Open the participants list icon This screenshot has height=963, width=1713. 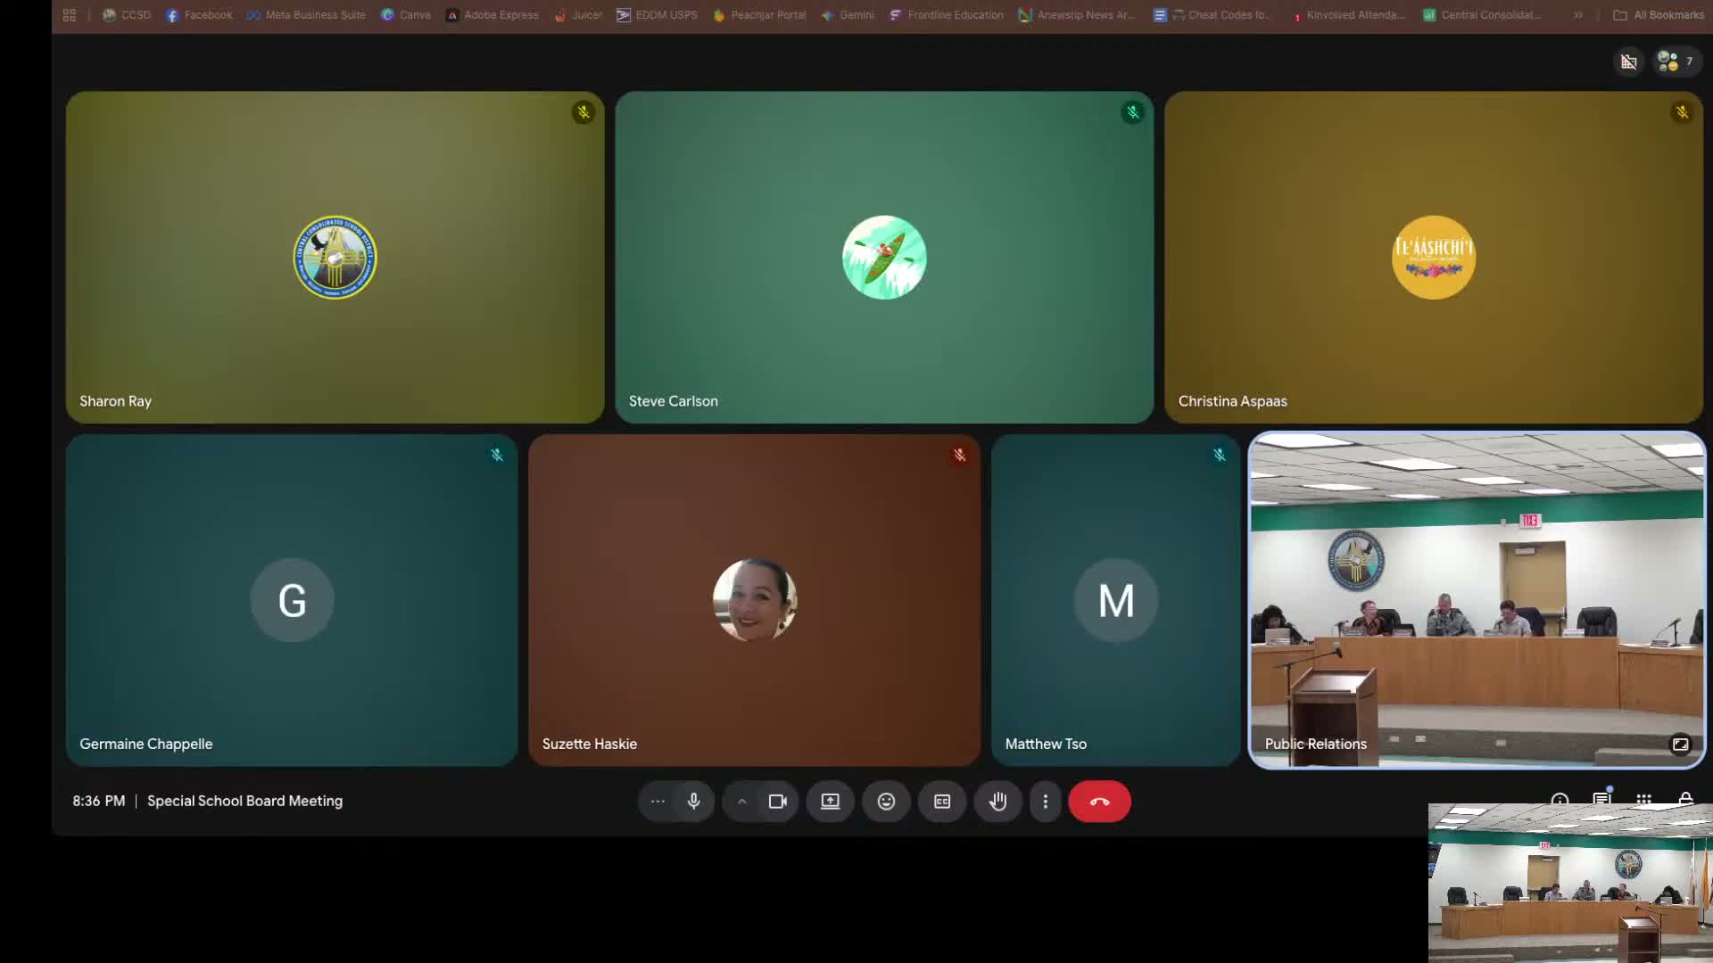pos(1676,62)
